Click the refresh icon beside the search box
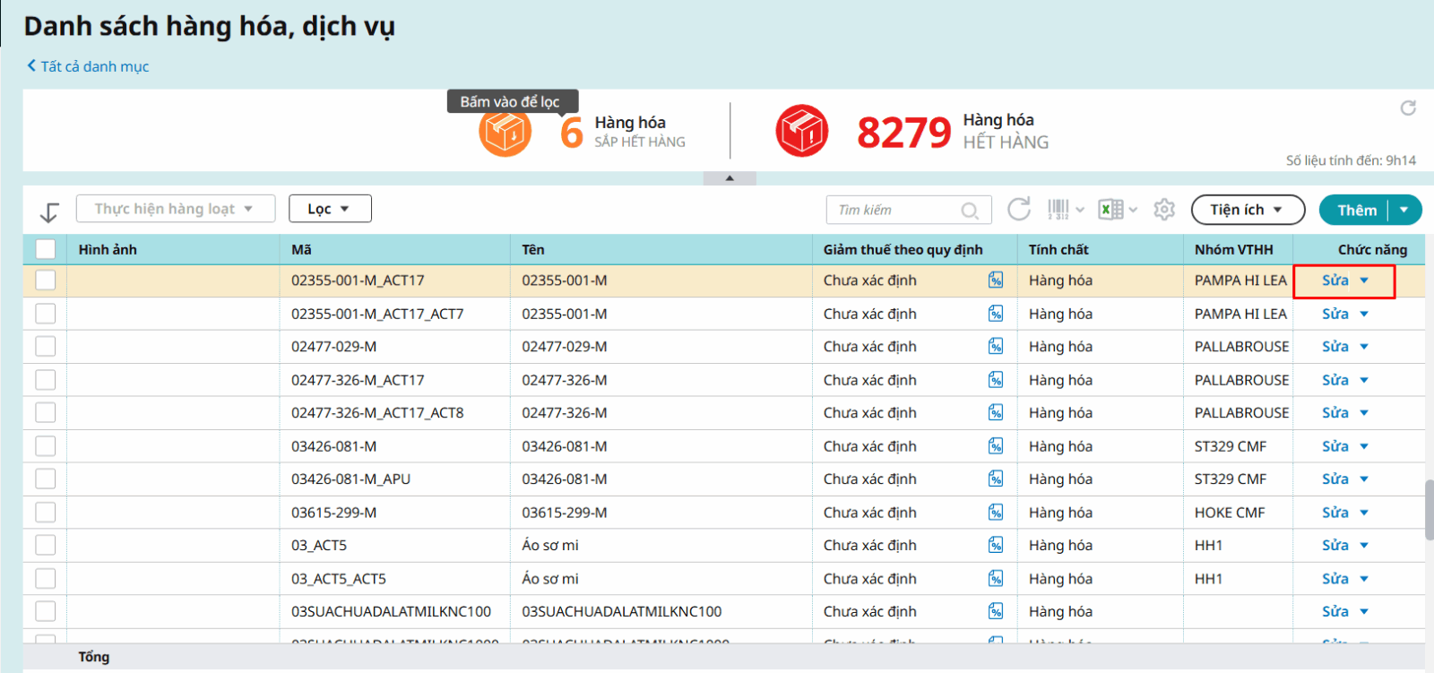 pyautogui.click(x=1019, y=210)
